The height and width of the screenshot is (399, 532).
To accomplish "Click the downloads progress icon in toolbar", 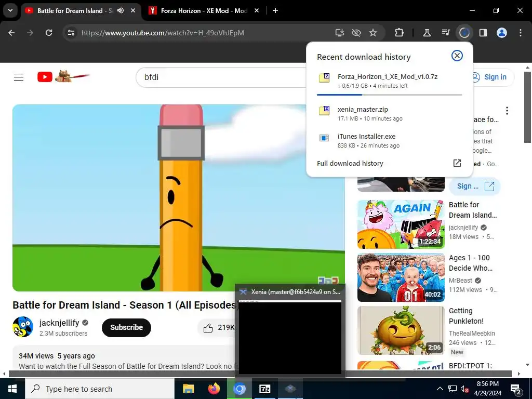I will (x=464, y=33).
